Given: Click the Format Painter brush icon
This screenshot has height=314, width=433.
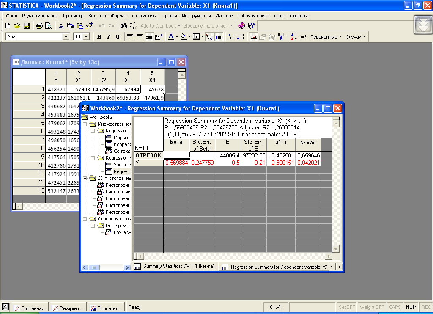Looking at the screenshot, I should pyautogui.click(x=89, y=26).
